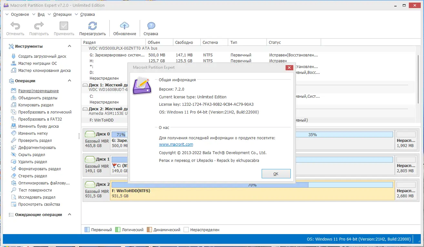Click the Диск 2 drive icon
424x247 pixels.
pyautogui.click(x=90, y=184)
